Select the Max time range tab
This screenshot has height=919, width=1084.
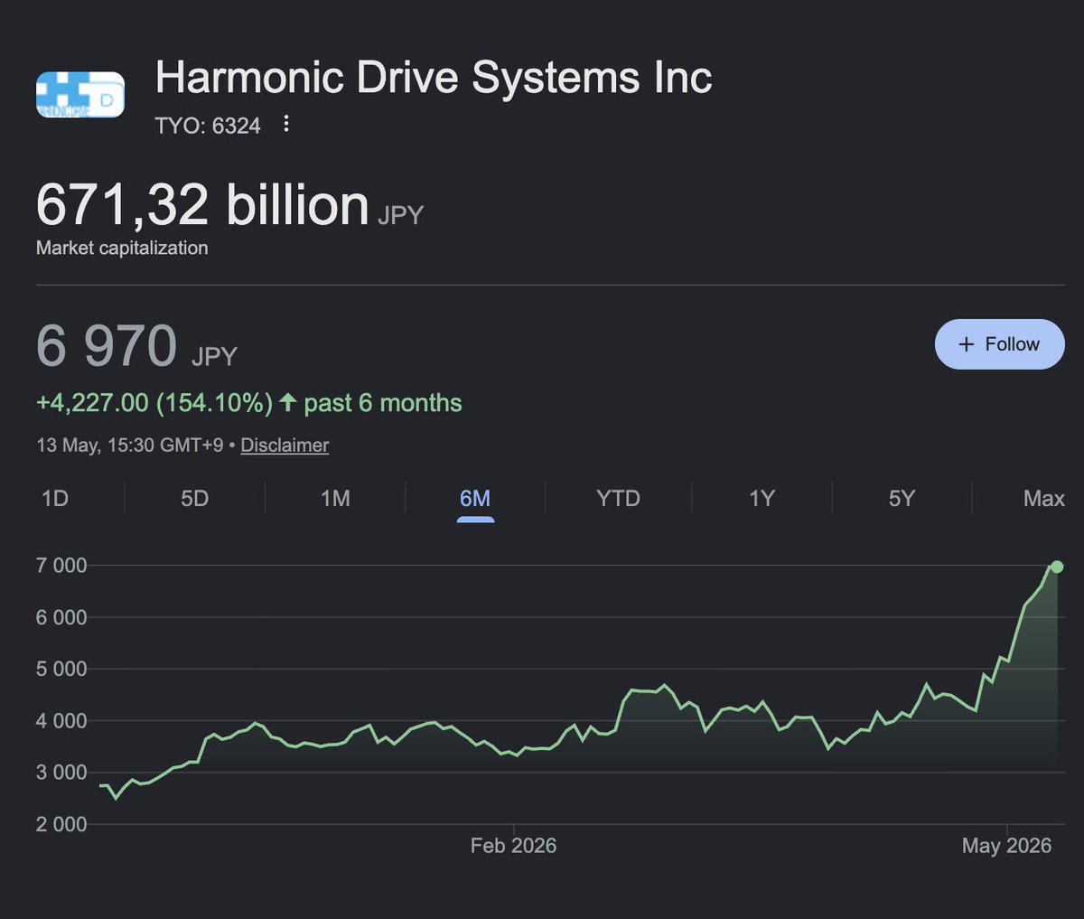tap(1044, 499)
